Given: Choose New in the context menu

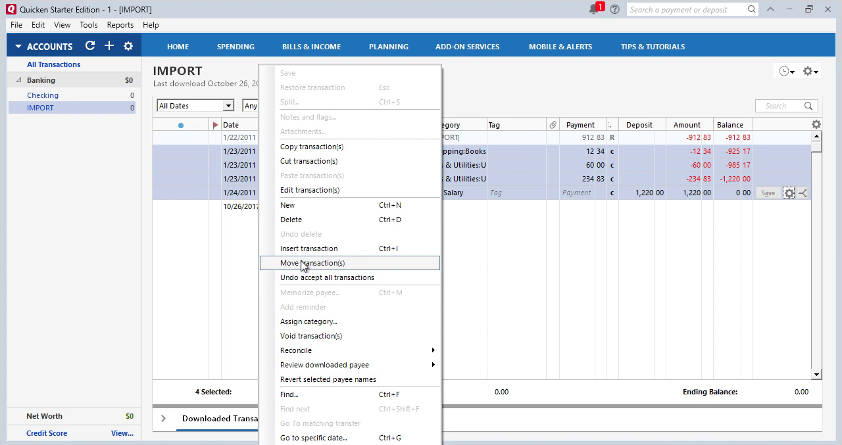Looking at the screenshot, I should tap(350, 205).
